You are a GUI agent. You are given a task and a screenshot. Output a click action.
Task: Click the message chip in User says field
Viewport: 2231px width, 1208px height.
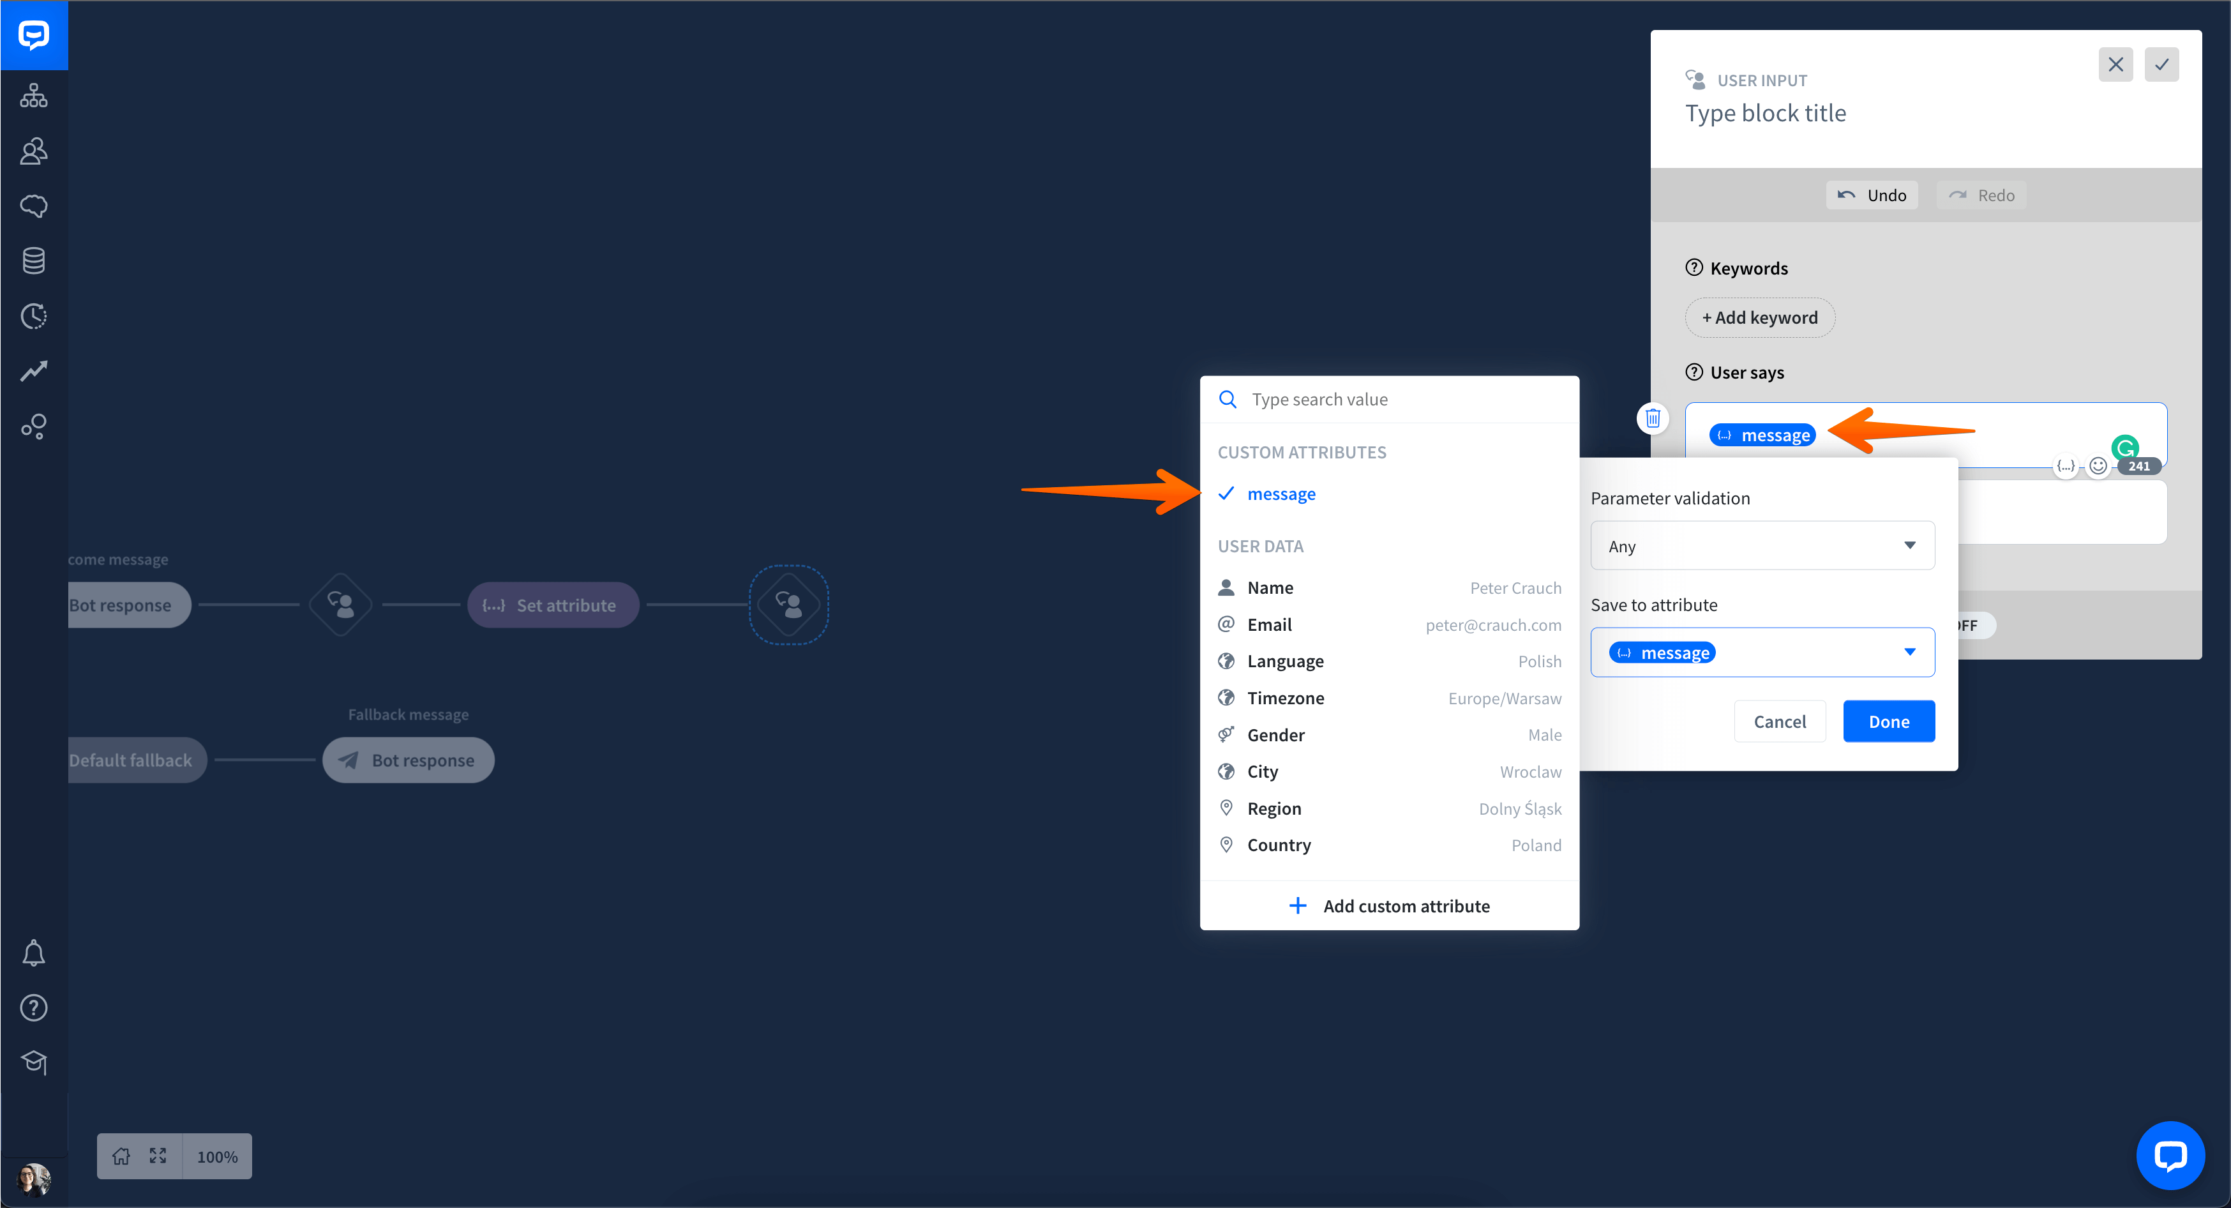pyautogui.click(x=1762, y=435)
